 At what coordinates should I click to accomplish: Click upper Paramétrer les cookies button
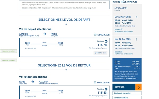click(x=8, y=51)
